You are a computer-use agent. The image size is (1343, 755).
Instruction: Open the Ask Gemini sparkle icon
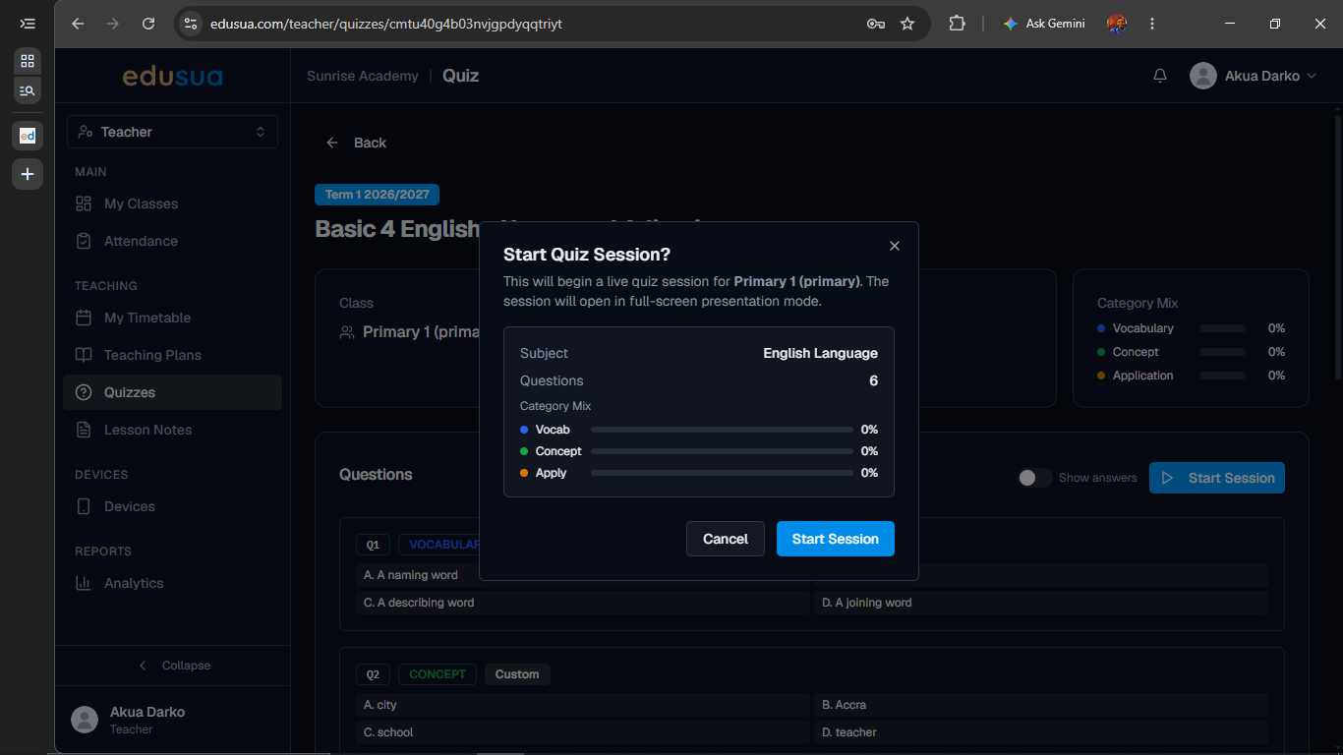[x=1011, y=24]
